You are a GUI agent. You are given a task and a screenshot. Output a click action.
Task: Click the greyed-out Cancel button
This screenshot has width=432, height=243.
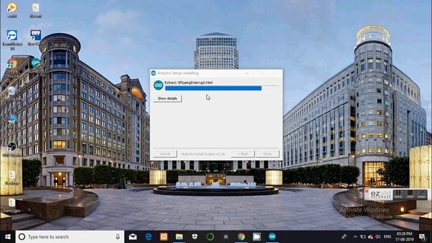[165, 154]
